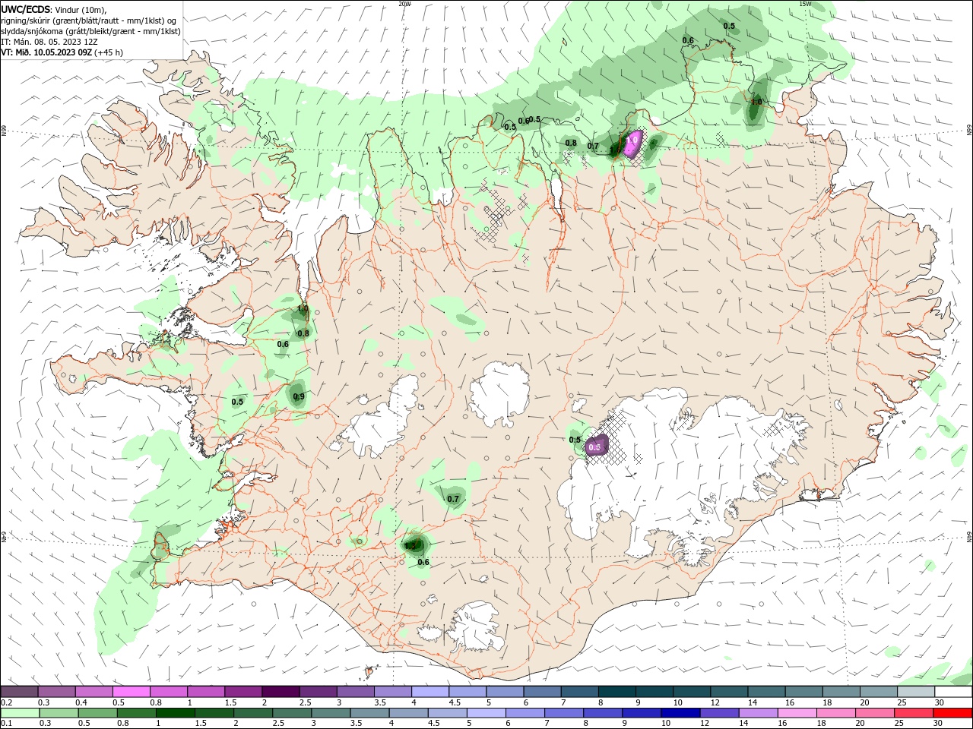
Task: Click the 0.2 value on the snow legend
Action: (x=6, y=702)
